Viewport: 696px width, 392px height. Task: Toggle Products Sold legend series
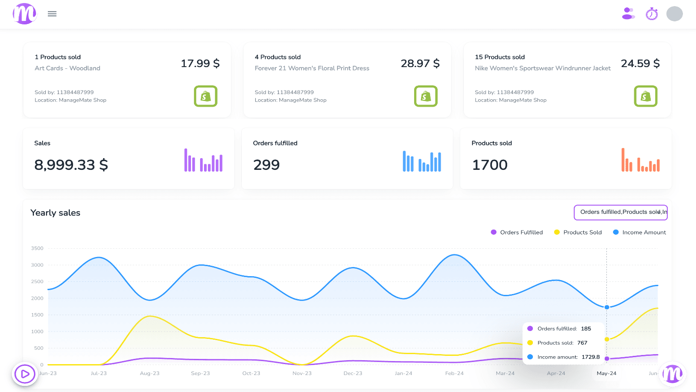point(578,233)
